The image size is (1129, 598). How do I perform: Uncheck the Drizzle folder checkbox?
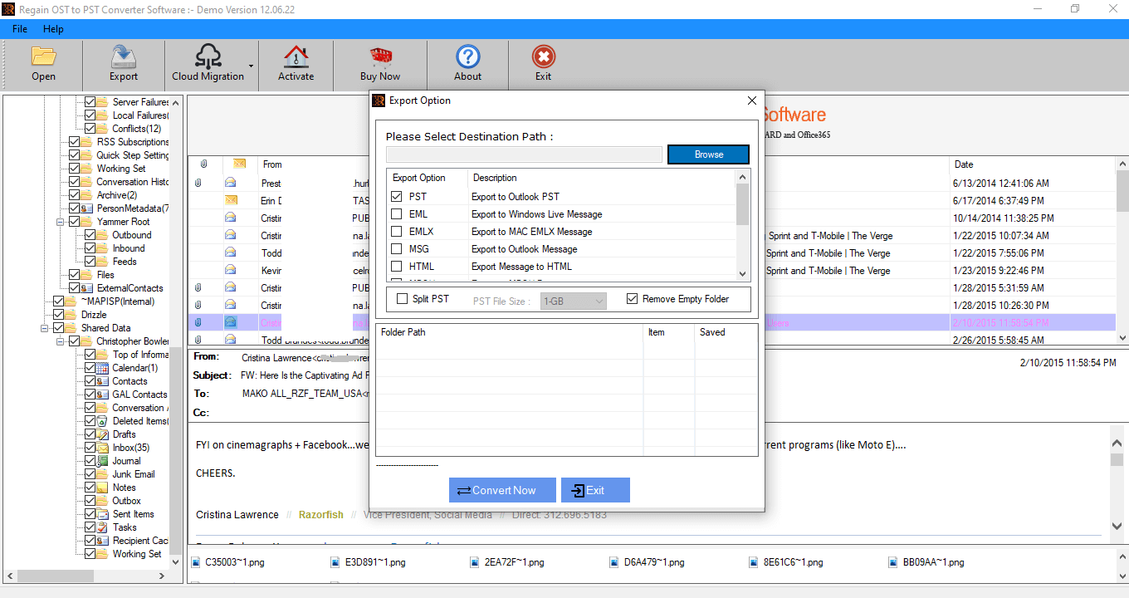click(x=59, y=315)
